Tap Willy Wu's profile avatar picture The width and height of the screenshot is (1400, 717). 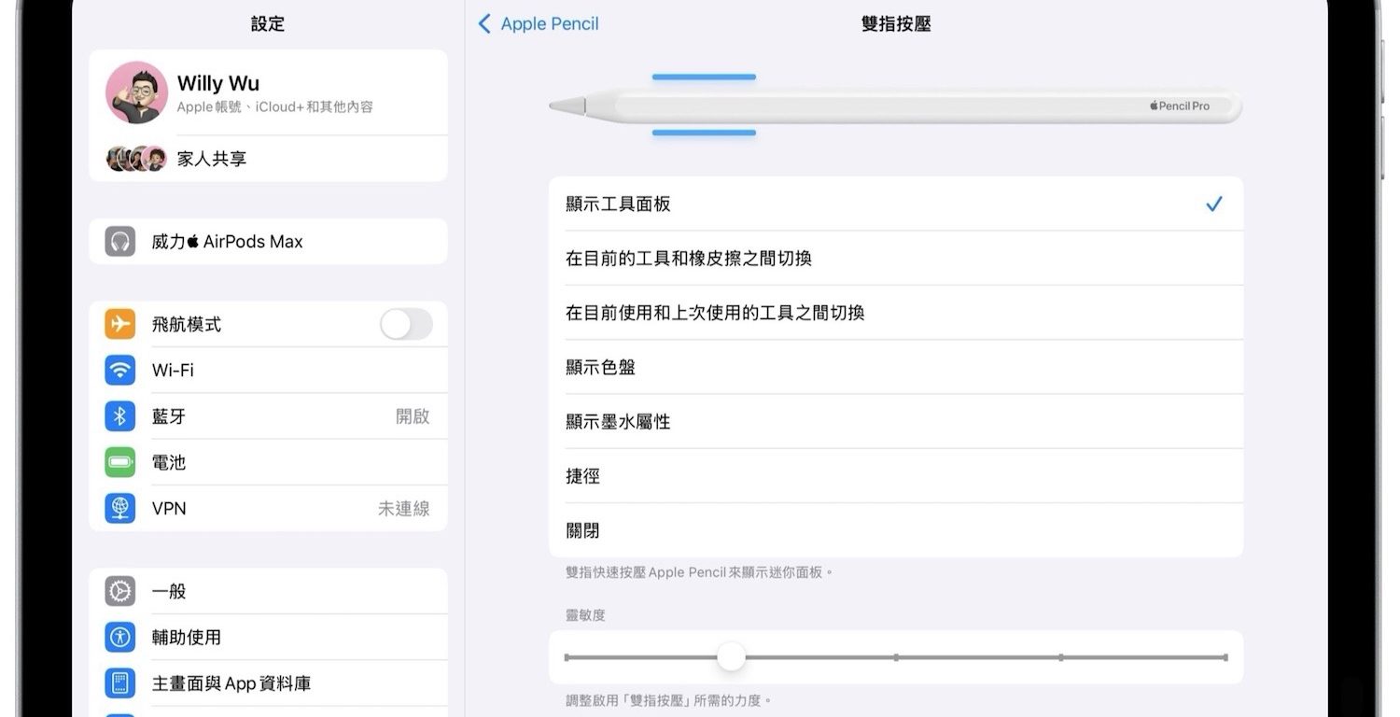pos(136,92)
